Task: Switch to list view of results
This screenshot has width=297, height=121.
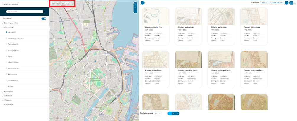Action: pos(294,3)
